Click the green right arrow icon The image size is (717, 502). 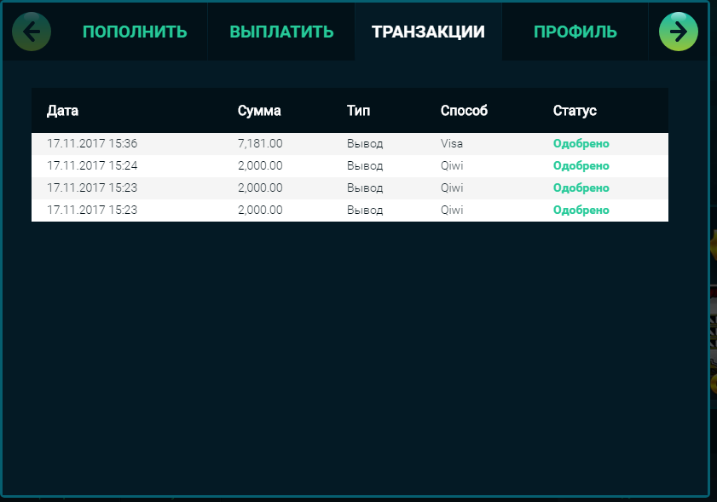678,32
